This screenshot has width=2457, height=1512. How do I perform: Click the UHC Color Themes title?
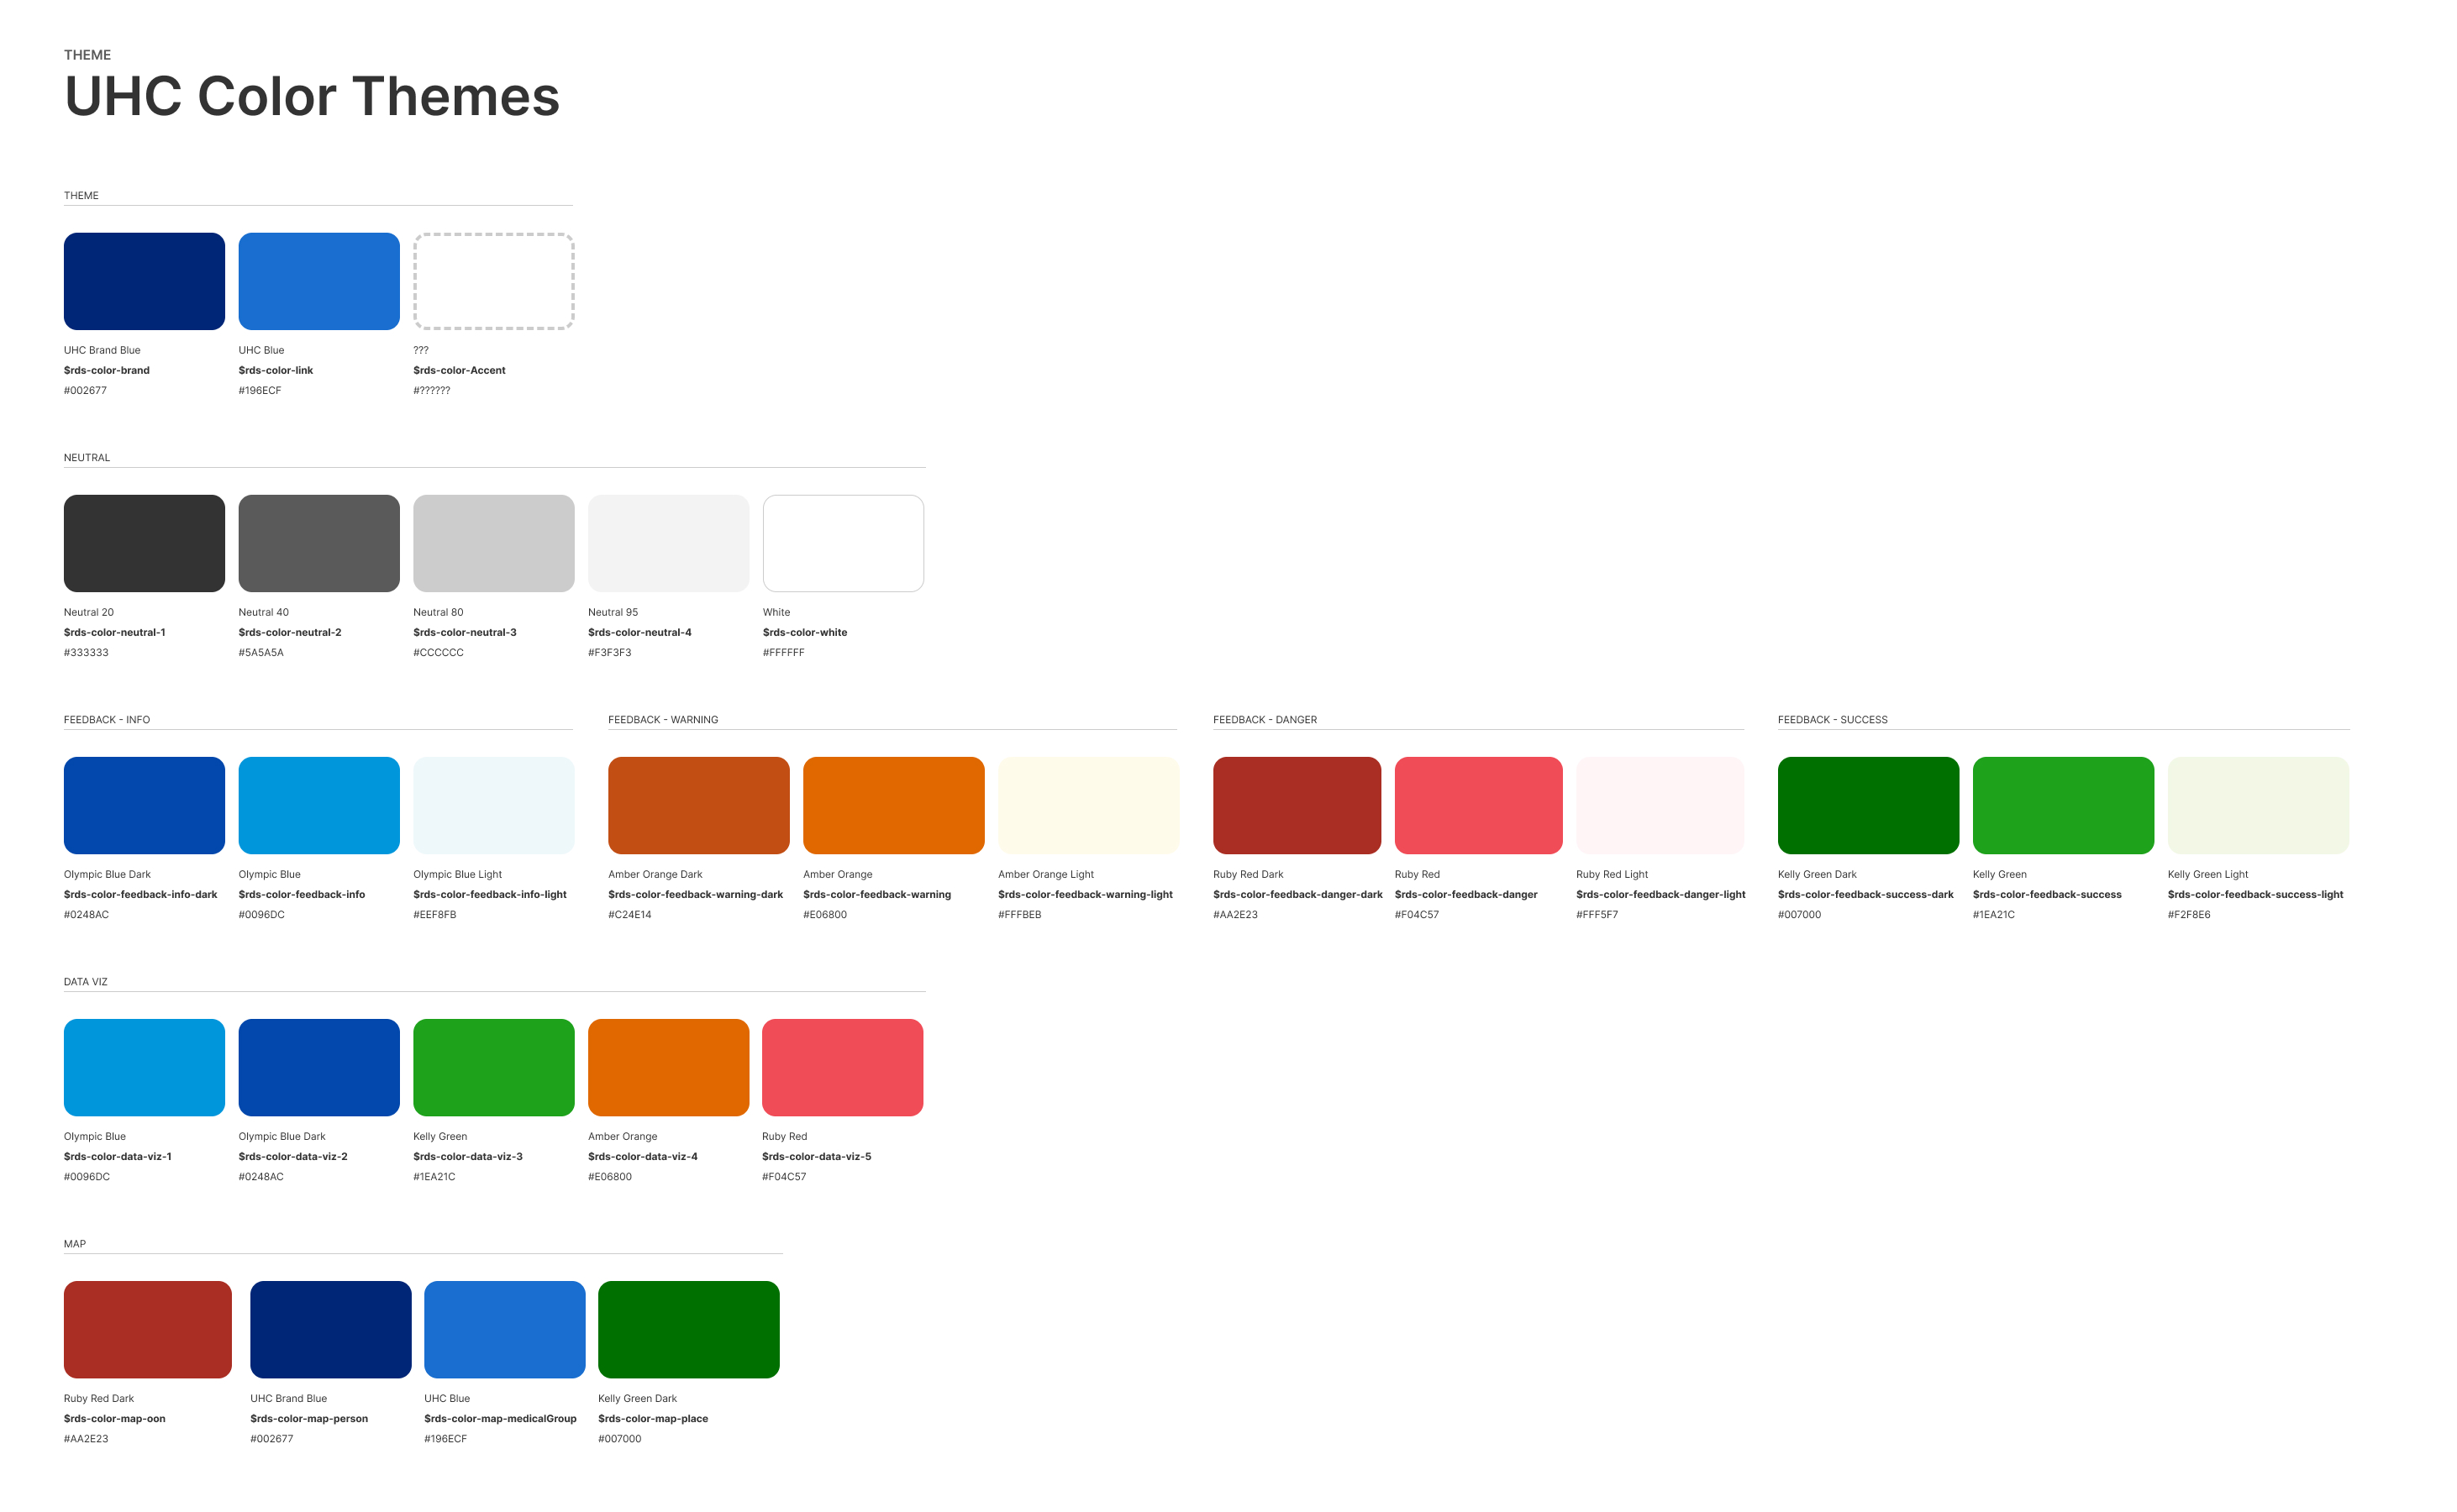tap(311, 96)
